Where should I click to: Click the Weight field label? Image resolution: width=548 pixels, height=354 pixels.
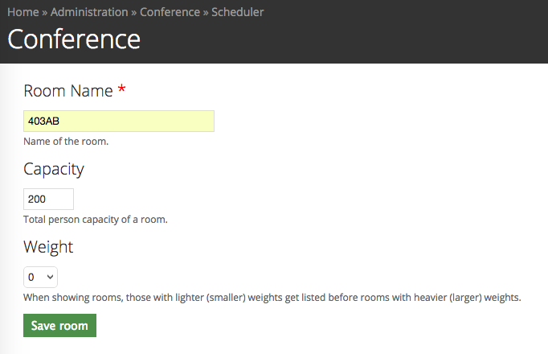click(48, 247)
